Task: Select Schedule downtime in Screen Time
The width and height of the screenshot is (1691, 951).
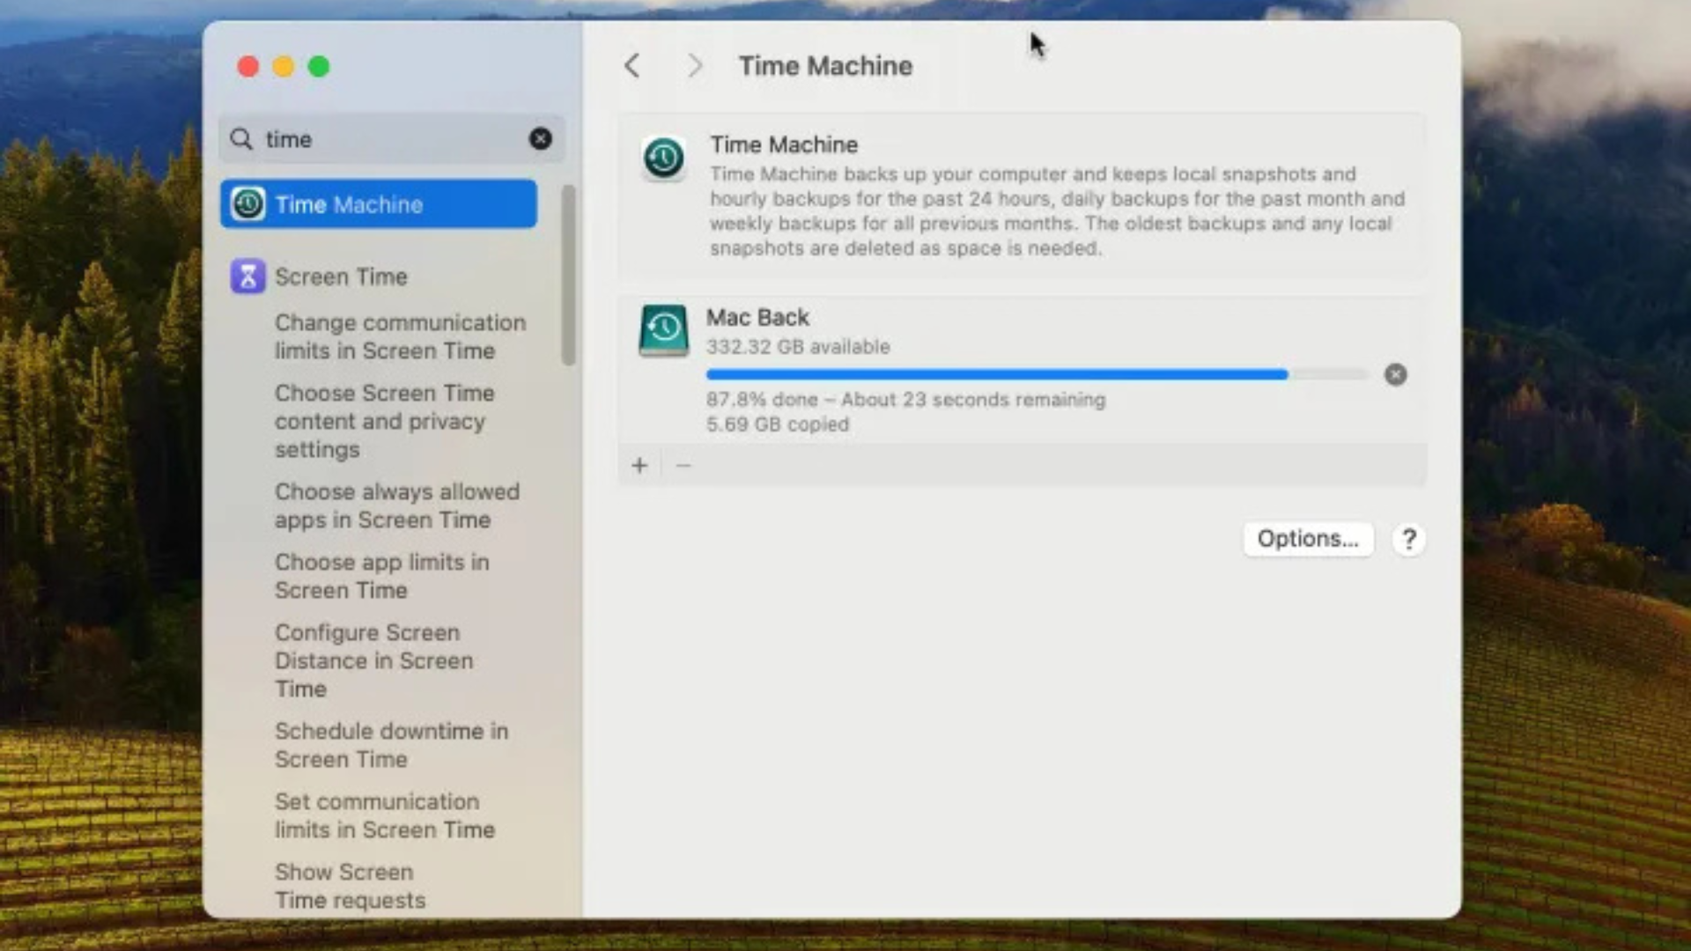Action: point(391,745)
